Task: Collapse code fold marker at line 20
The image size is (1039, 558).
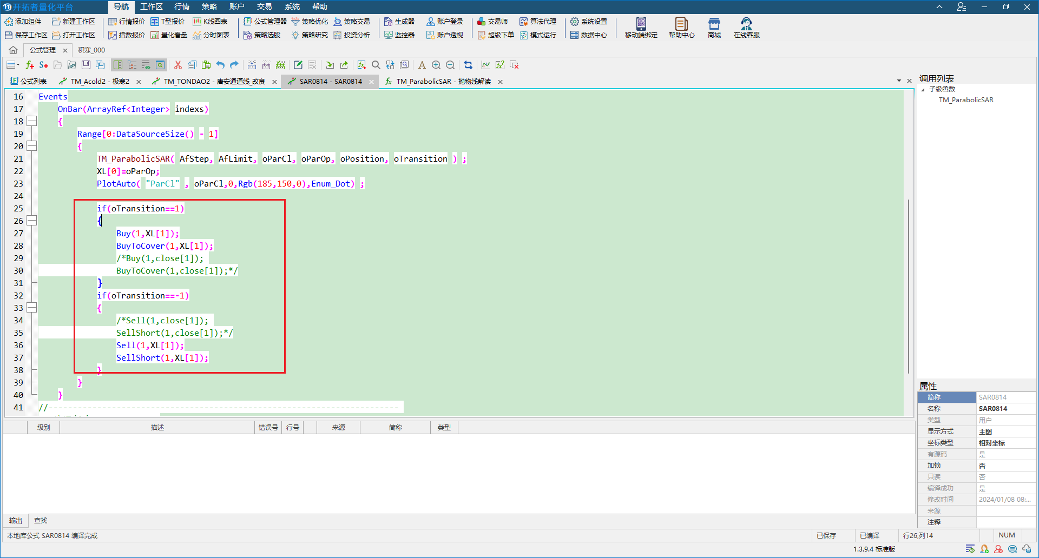Action: pos(32,146)
